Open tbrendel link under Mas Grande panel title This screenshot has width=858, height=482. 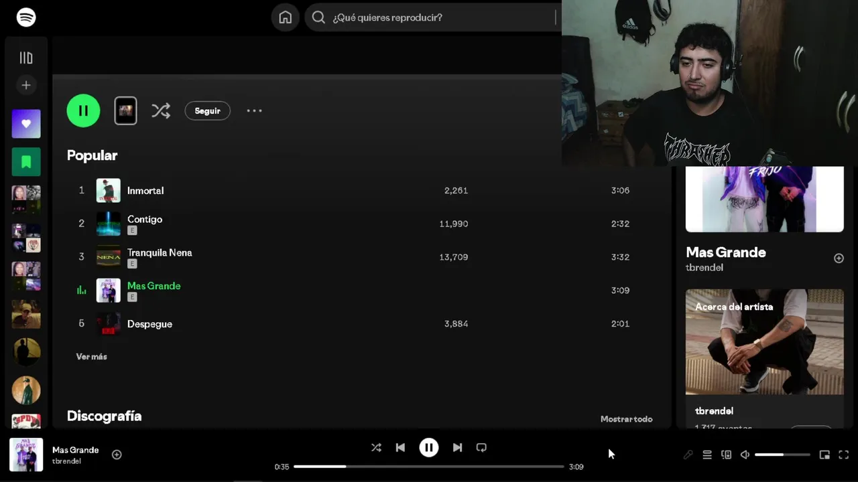click(x=704, y=268)
